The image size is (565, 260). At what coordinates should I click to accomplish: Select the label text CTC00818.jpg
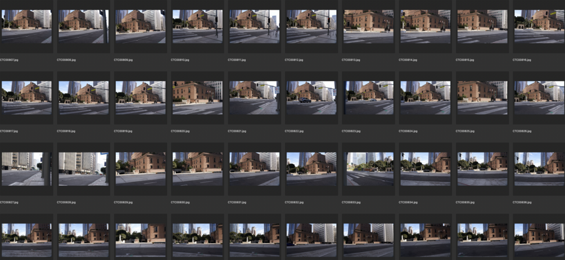(66, 131)
